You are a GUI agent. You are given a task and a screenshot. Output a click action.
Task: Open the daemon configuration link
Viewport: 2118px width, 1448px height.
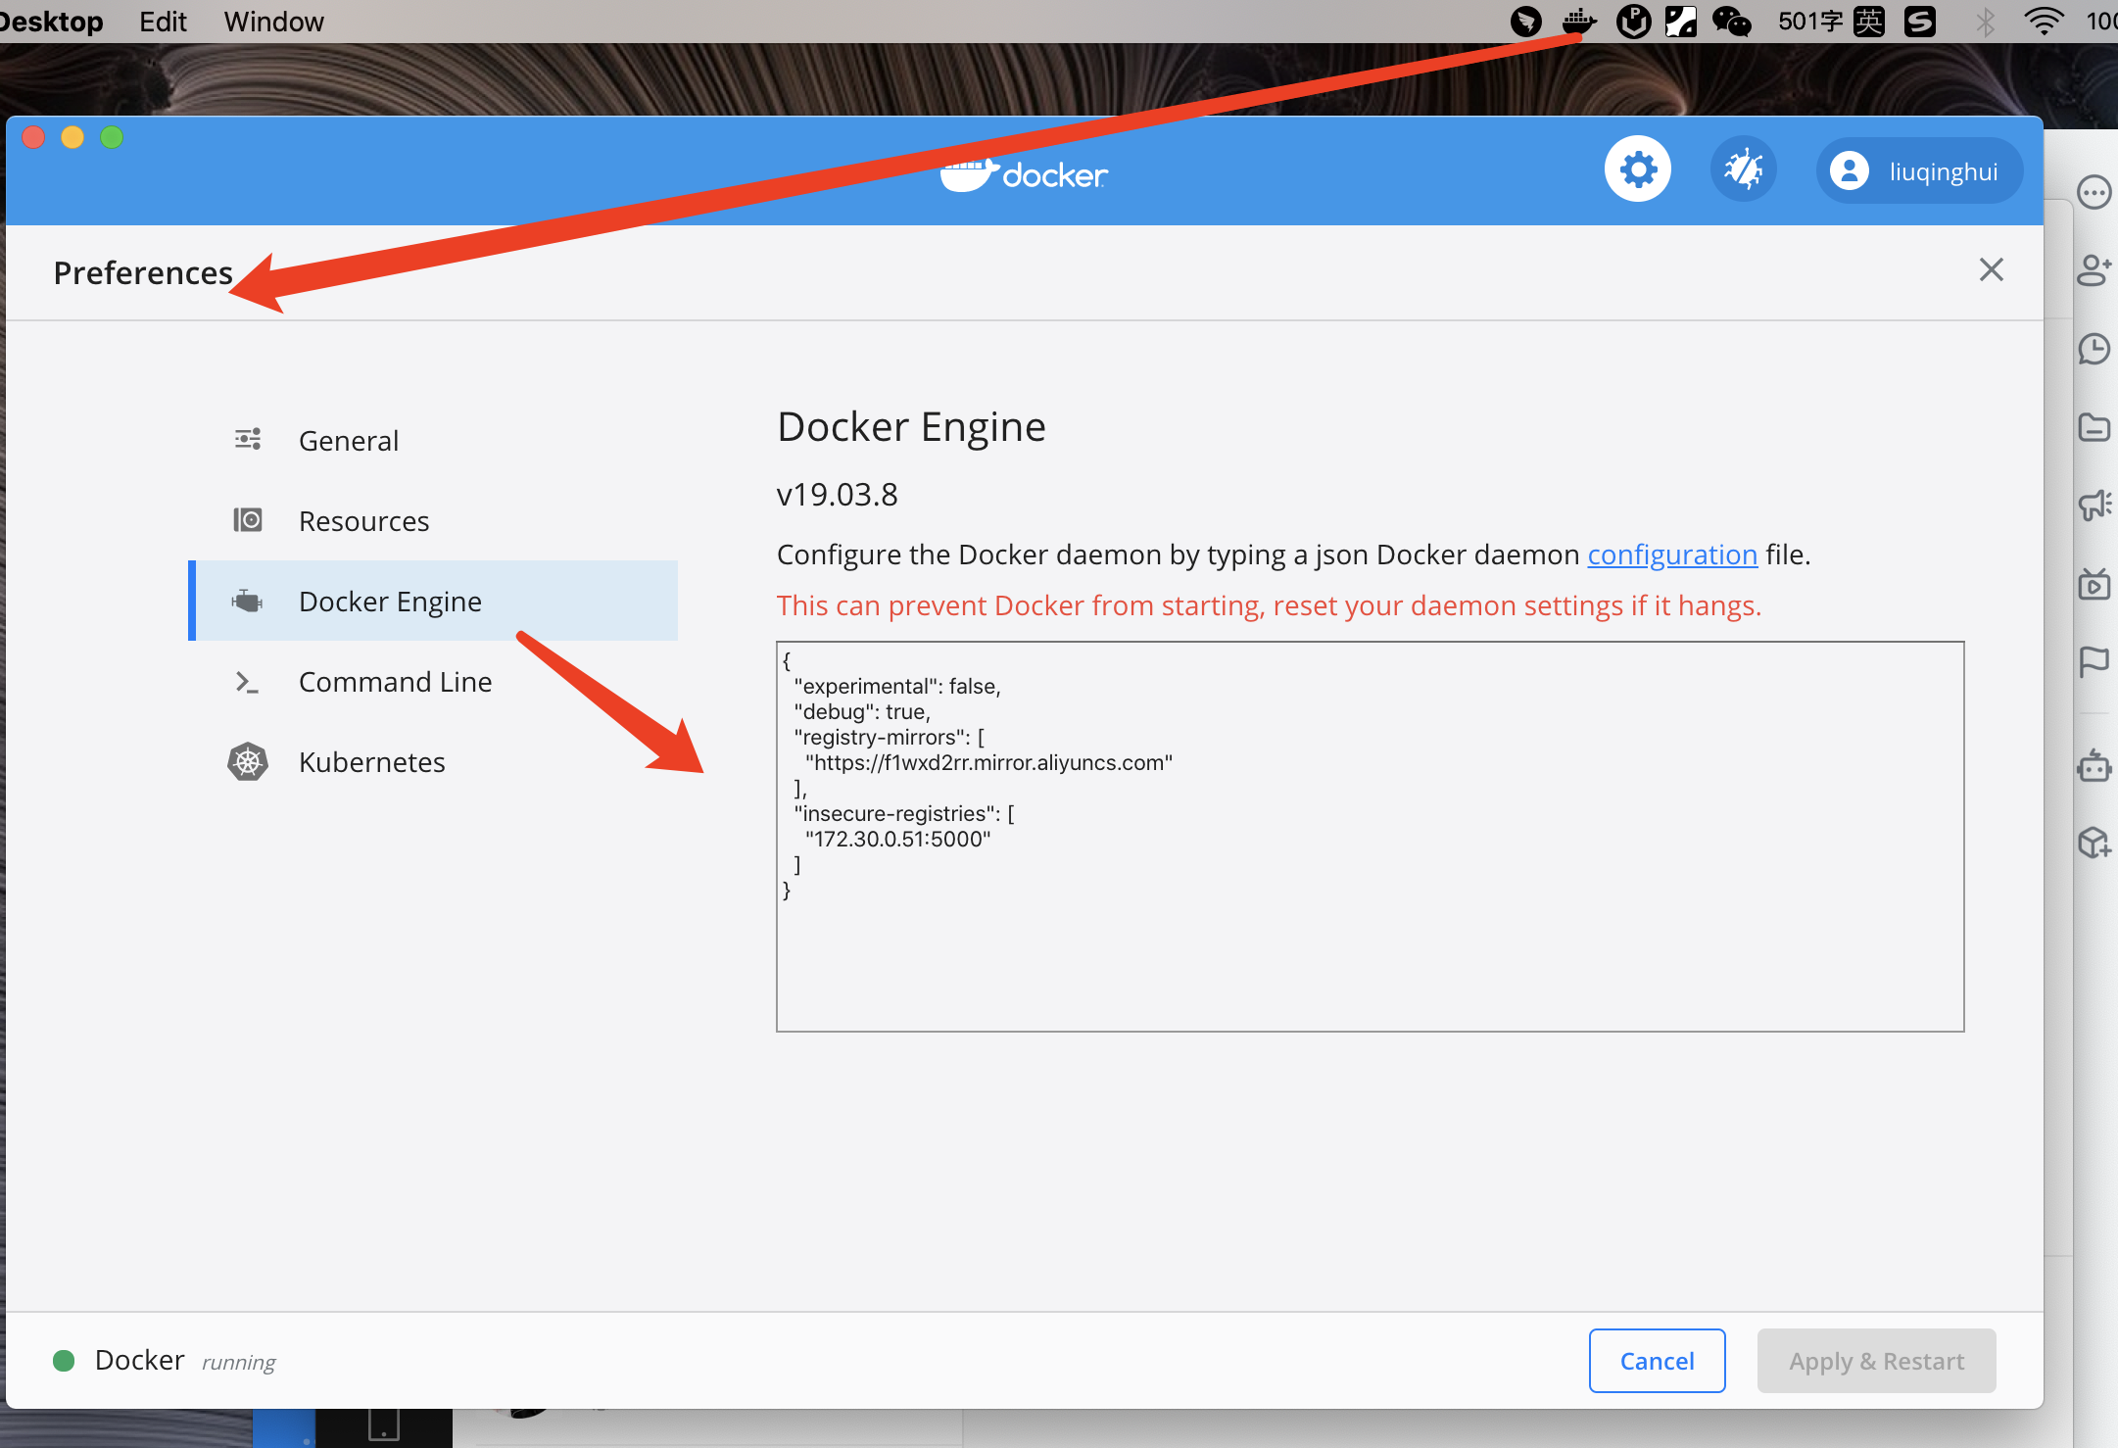tap(1672, 555)
